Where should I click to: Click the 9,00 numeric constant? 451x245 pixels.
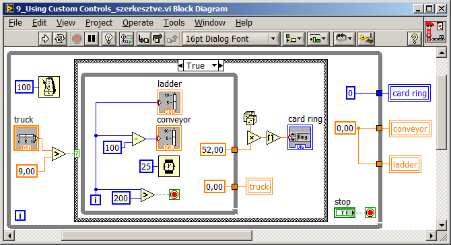[x=27, y=172]
